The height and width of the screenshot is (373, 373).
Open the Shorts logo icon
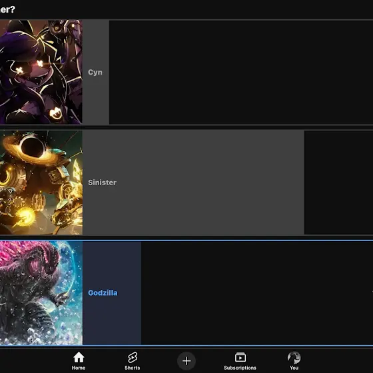tap(133, 357)
